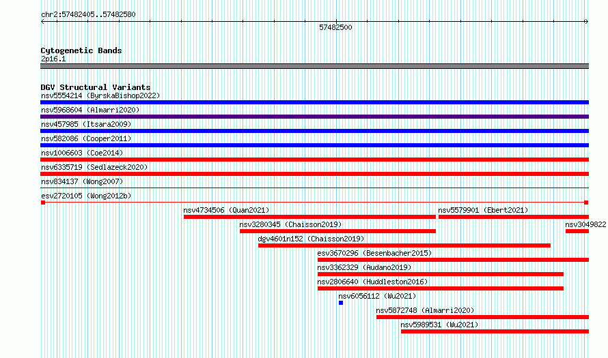This screenshot has height=358, width=608.
Task: Open dgv4601n152 (Chaisson2019) variant label
Action: [x=311, y=239]
